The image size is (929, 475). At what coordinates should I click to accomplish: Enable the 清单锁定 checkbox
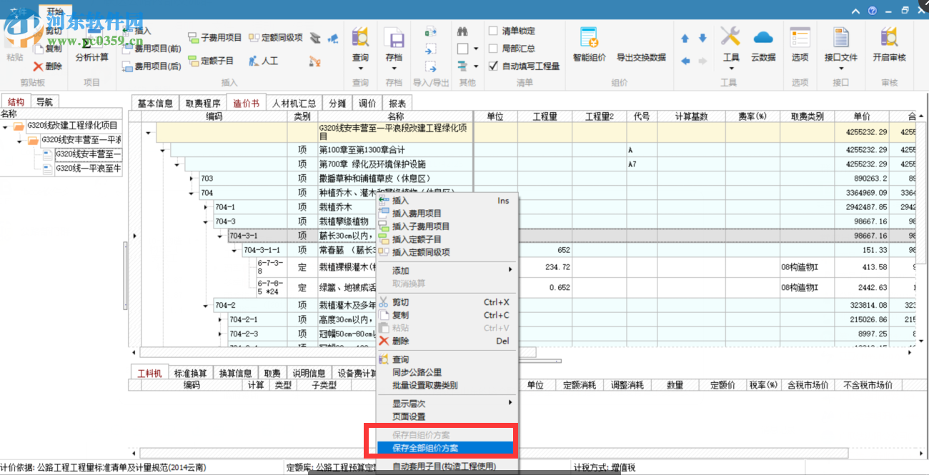(493, 31)
